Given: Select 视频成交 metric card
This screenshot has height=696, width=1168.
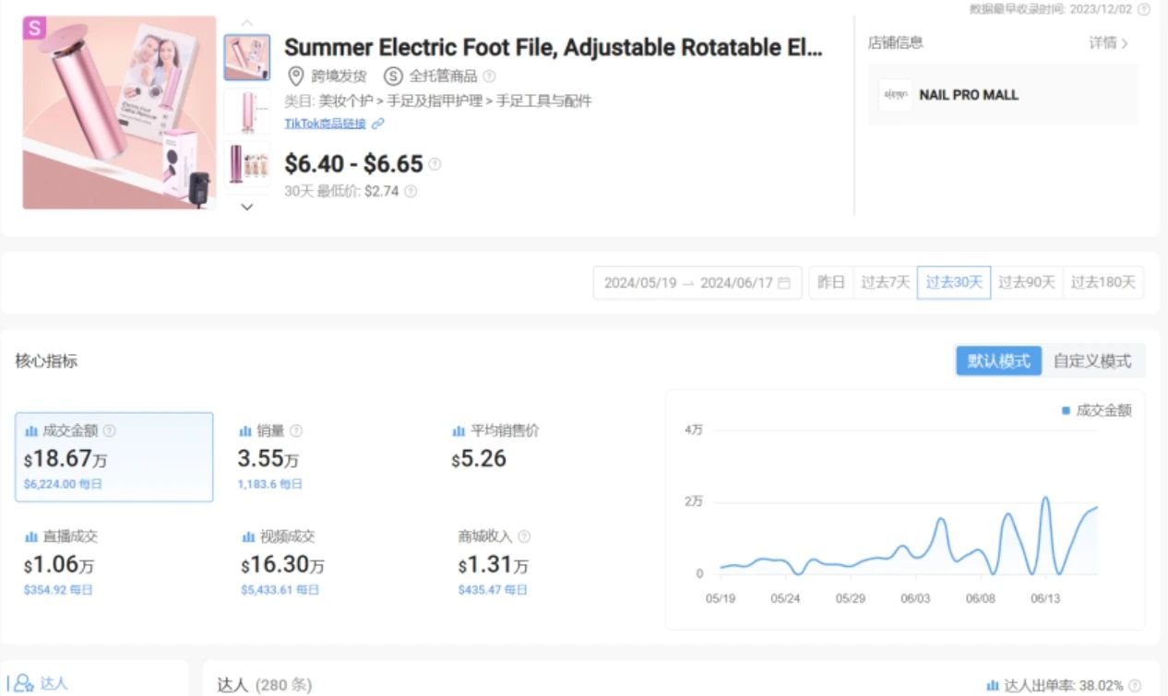Looking at the screenshot, I should [x=283, y=561].
